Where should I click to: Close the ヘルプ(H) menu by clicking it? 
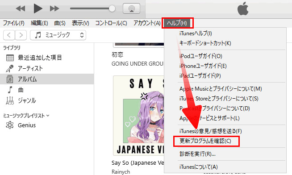(x=177, y=23)
